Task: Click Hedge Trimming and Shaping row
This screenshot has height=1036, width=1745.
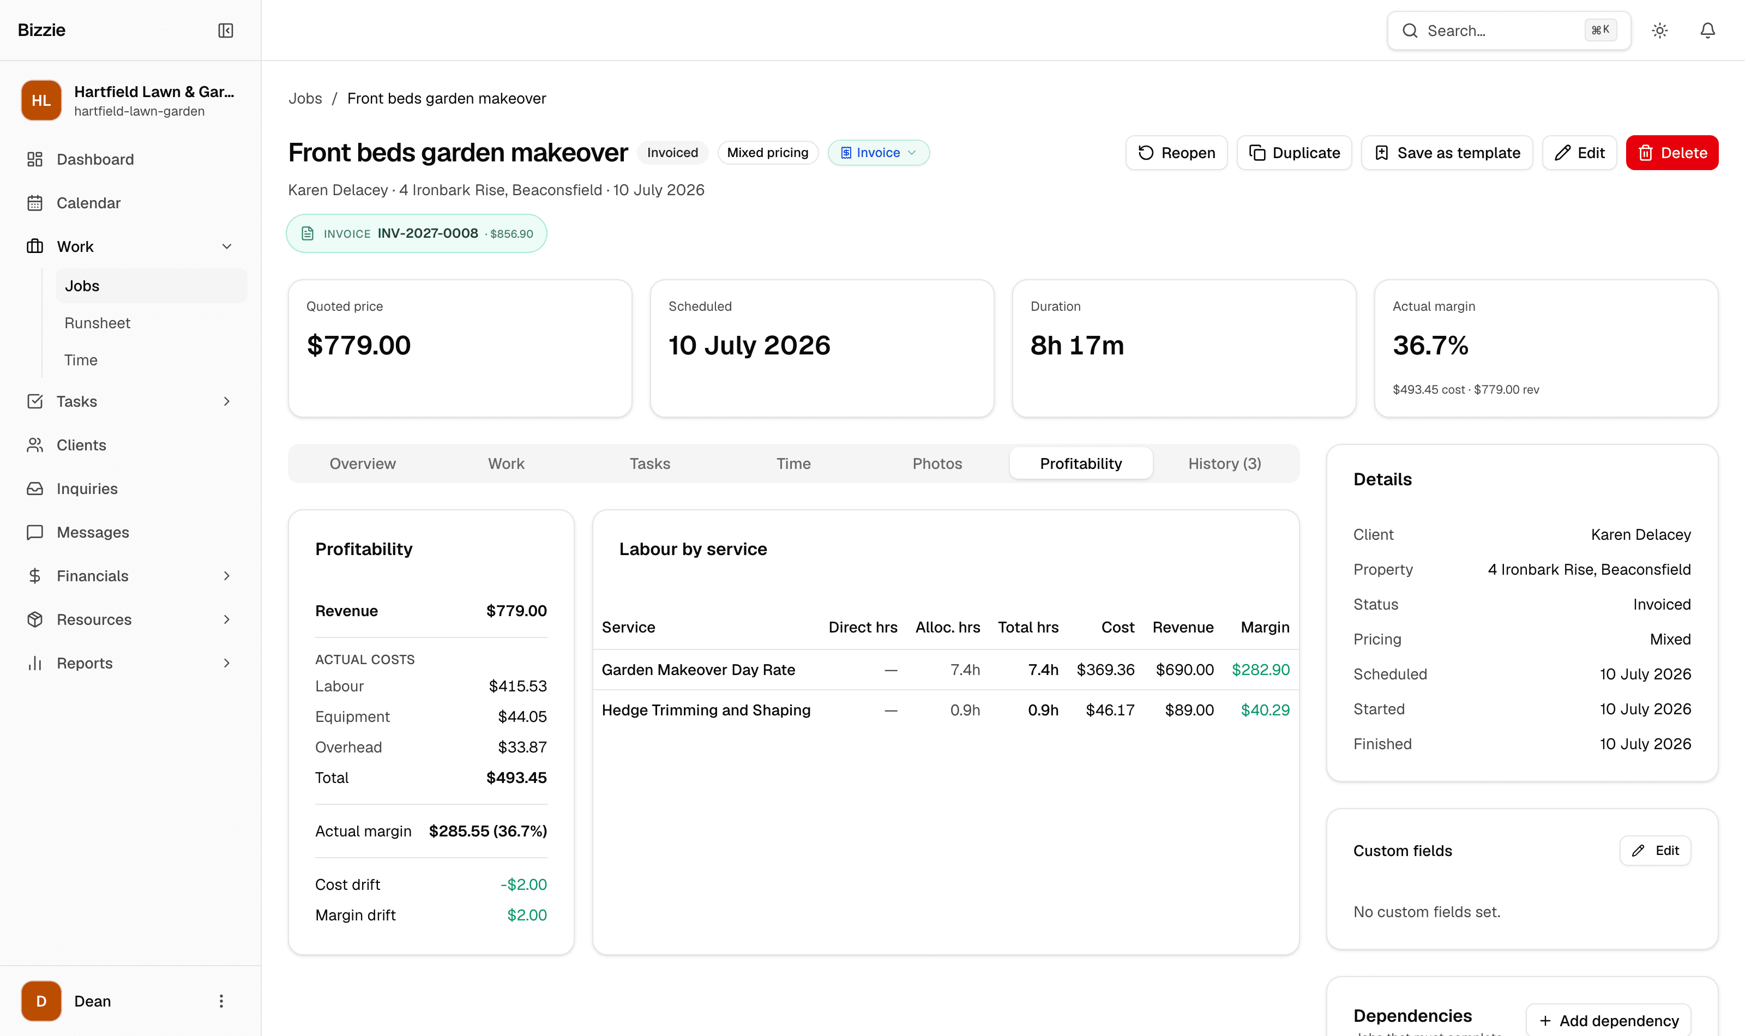Action: [x=946, y=710]
